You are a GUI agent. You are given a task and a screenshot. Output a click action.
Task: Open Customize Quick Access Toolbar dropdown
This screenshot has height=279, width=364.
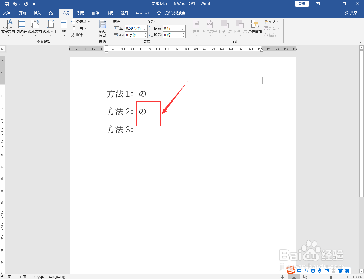[x=34, y=4]
